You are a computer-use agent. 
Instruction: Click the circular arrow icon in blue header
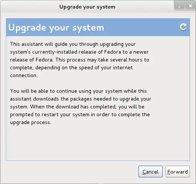(x=183, y=27)
